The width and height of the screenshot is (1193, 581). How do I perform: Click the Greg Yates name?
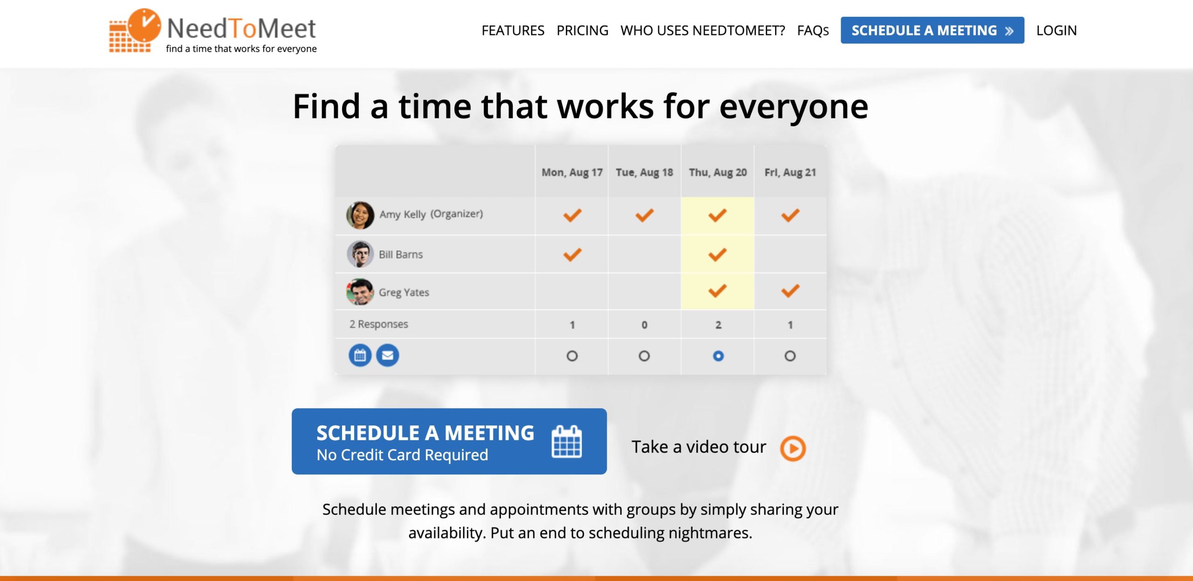[404, 292]
